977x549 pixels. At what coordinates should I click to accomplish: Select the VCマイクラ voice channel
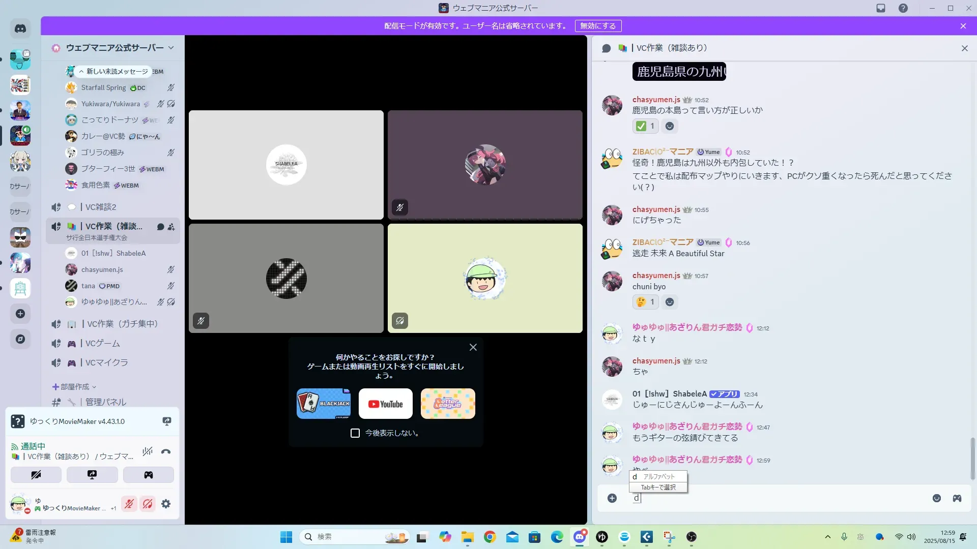[106, 362]
